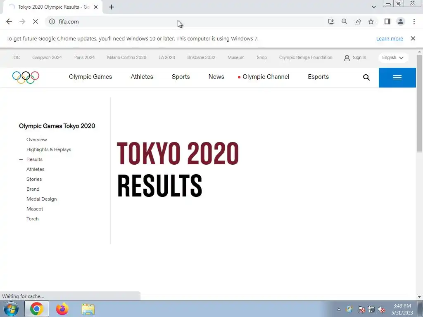The image size is (423, 317).
Task: Click the site information icon beside fifa.com
Action: pyautogui.click(x=52, y=21)
